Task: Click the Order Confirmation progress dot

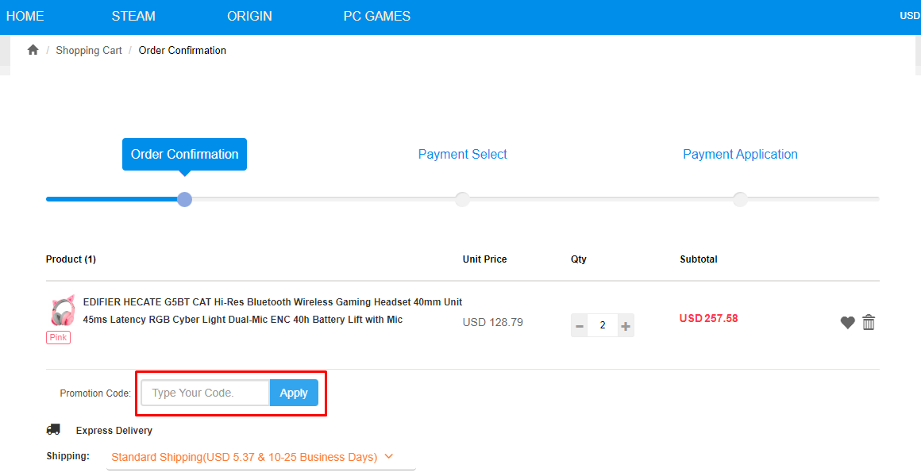Action: [x=184, y=200]
